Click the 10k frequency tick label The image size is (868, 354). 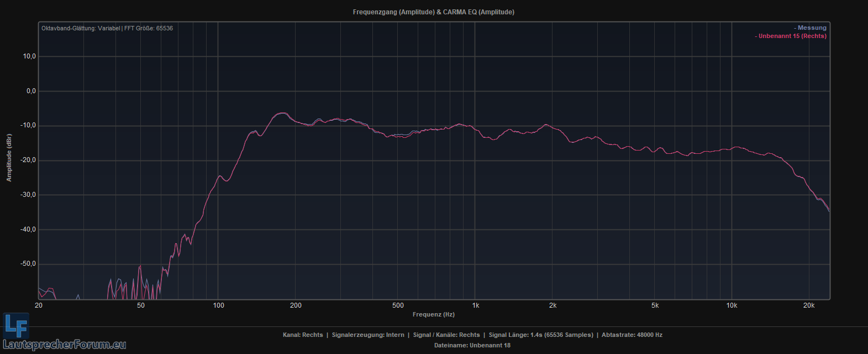[732, 305]
